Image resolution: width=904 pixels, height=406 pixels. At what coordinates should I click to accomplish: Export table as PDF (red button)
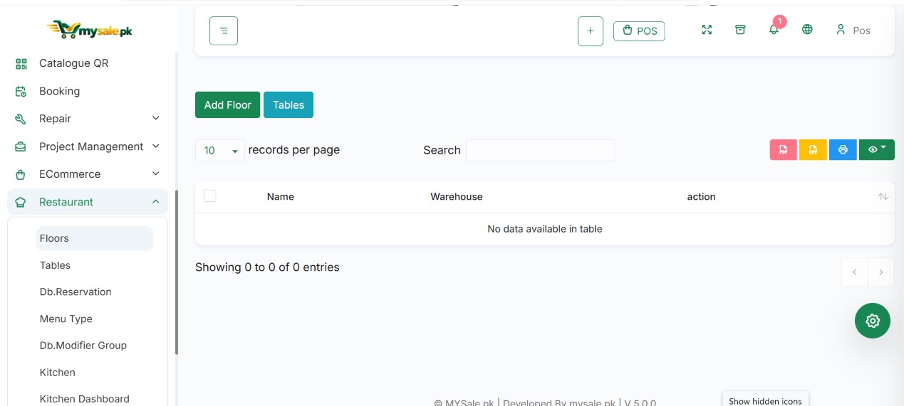tap(784, 150)
